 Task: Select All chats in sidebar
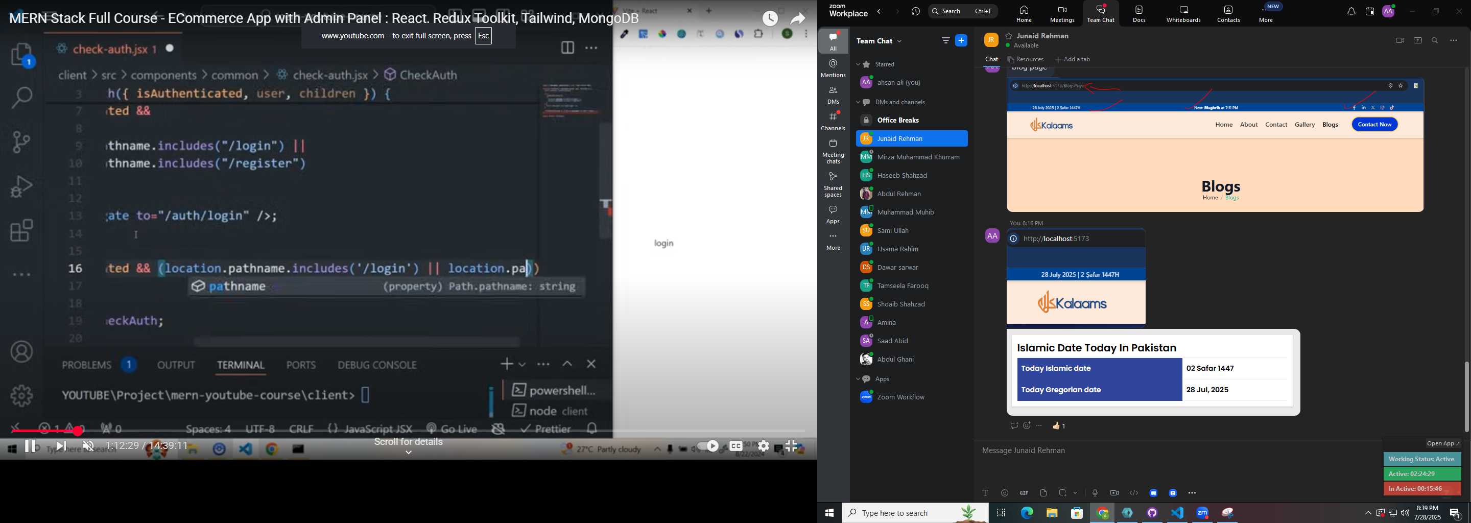[x=833, y=42]
